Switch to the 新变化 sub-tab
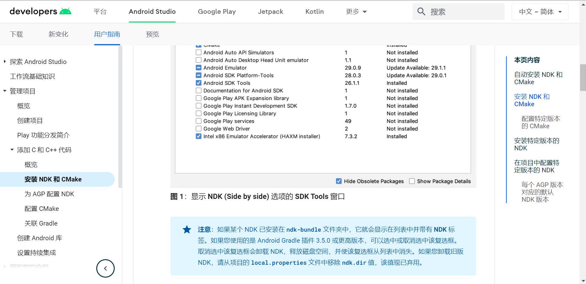The width and height of the screenshot is (586, 284). coord(58,34)
